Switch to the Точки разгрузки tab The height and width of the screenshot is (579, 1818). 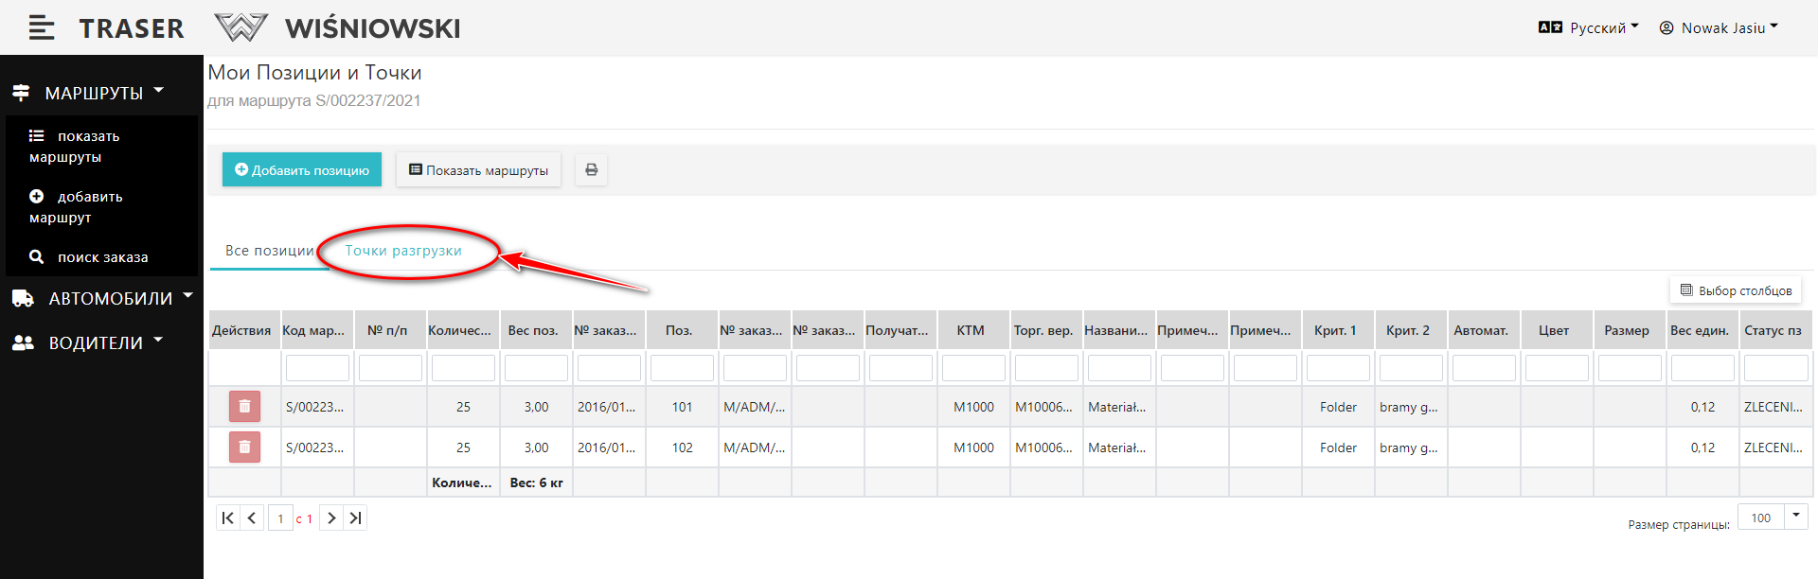pos(403,251)
